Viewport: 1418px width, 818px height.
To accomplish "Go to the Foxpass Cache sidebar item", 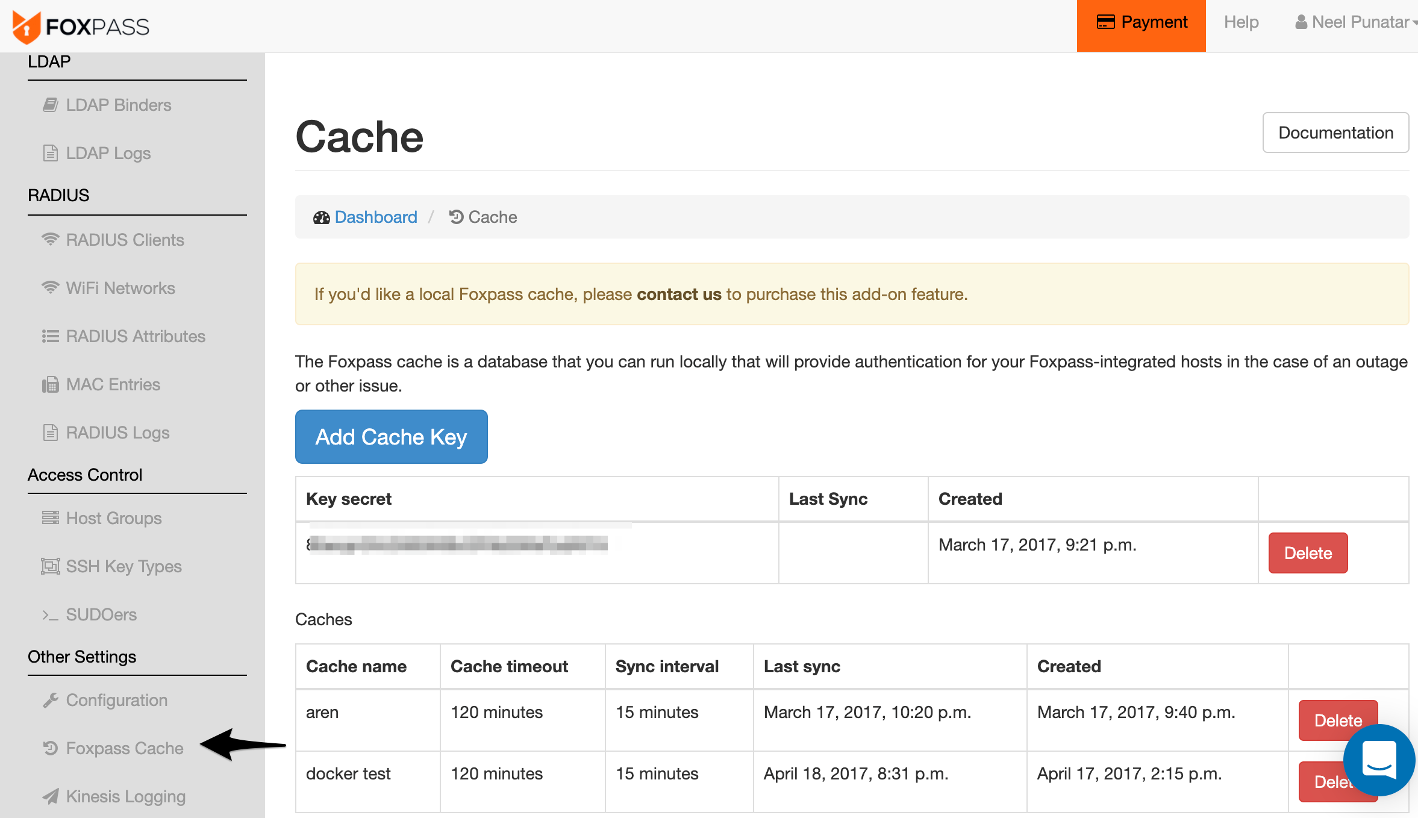I will (124, 748).
